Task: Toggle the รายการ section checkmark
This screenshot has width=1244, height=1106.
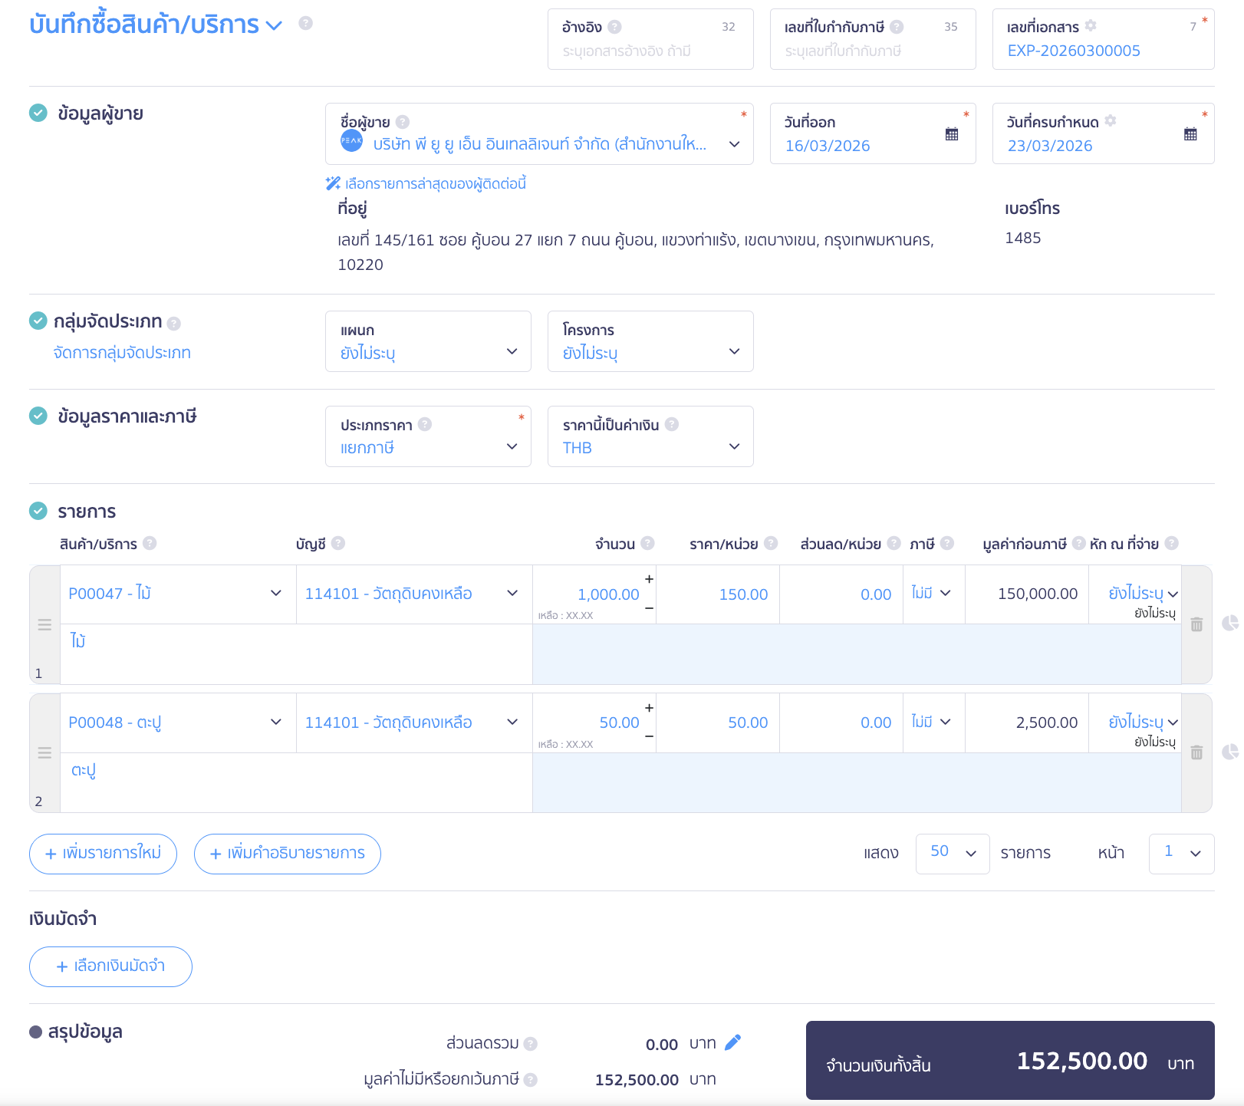Action: click(x=38, y=511)
